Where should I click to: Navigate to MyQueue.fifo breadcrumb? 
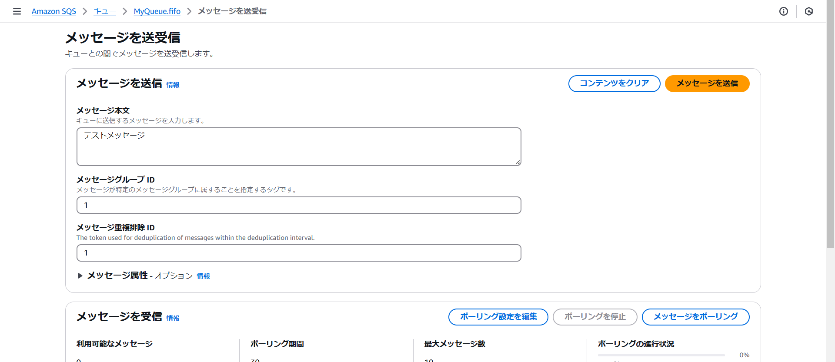[x=157, y=11]
